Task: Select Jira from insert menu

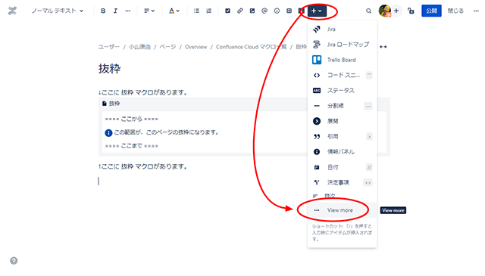Action: pyautogui.click(x=343, y=29)
